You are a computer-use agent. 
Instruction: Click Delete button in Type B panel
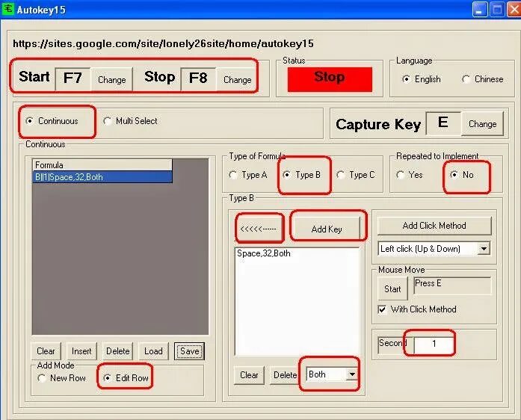(285, 375)
